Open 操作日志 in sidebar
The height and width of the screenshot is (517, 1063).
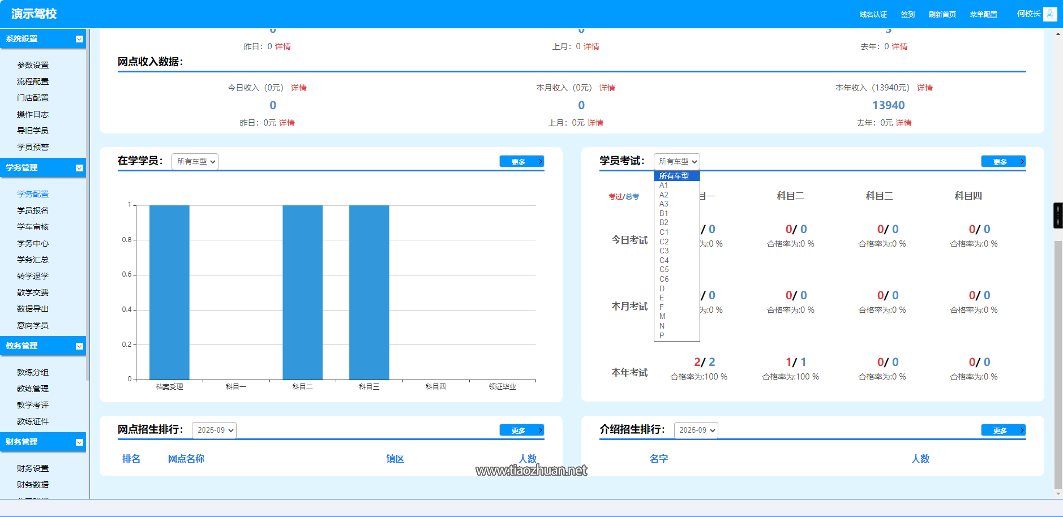pos(33,115)
